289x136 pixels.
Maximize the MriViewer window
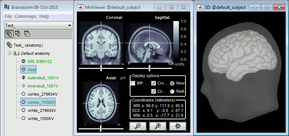pos(171,7)
